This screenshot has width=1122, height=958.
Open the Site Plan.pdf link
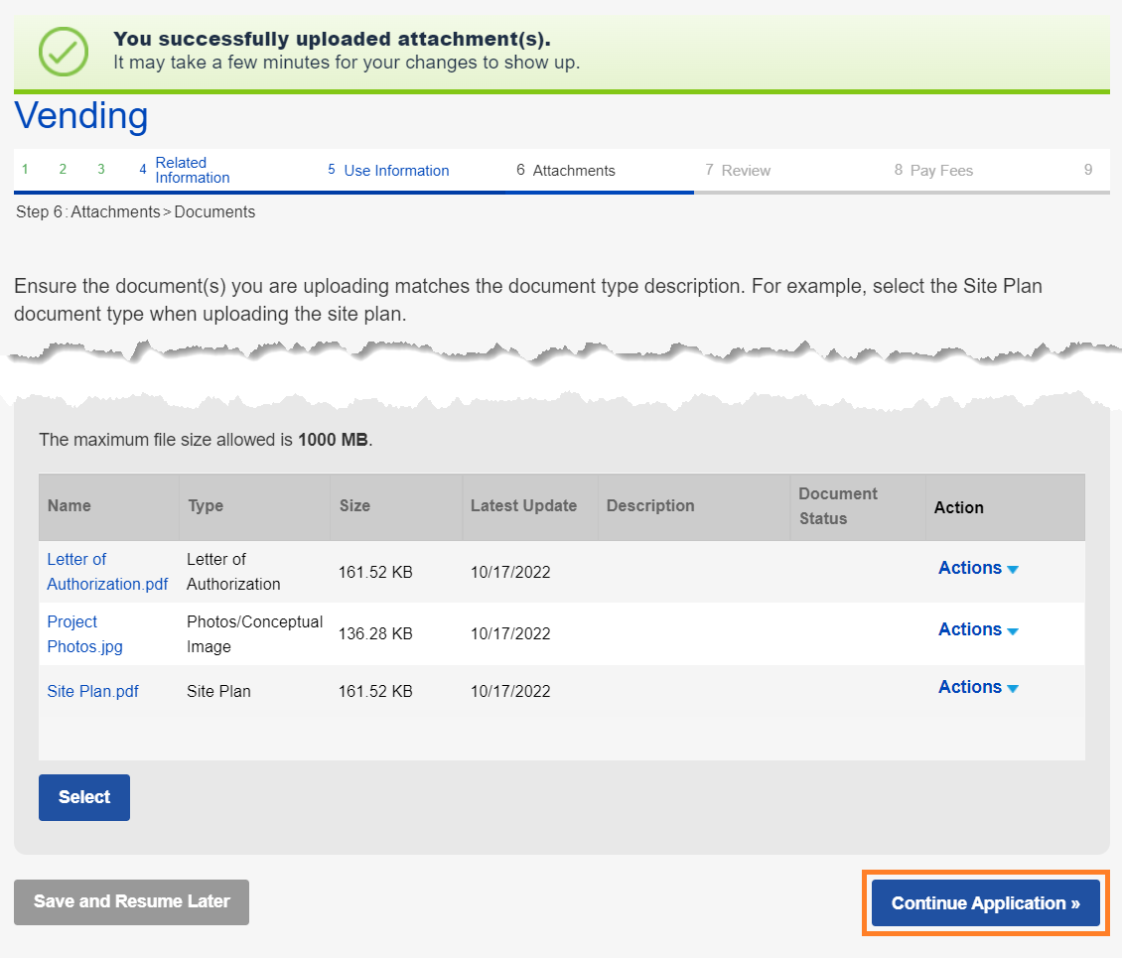pos(92,691)
